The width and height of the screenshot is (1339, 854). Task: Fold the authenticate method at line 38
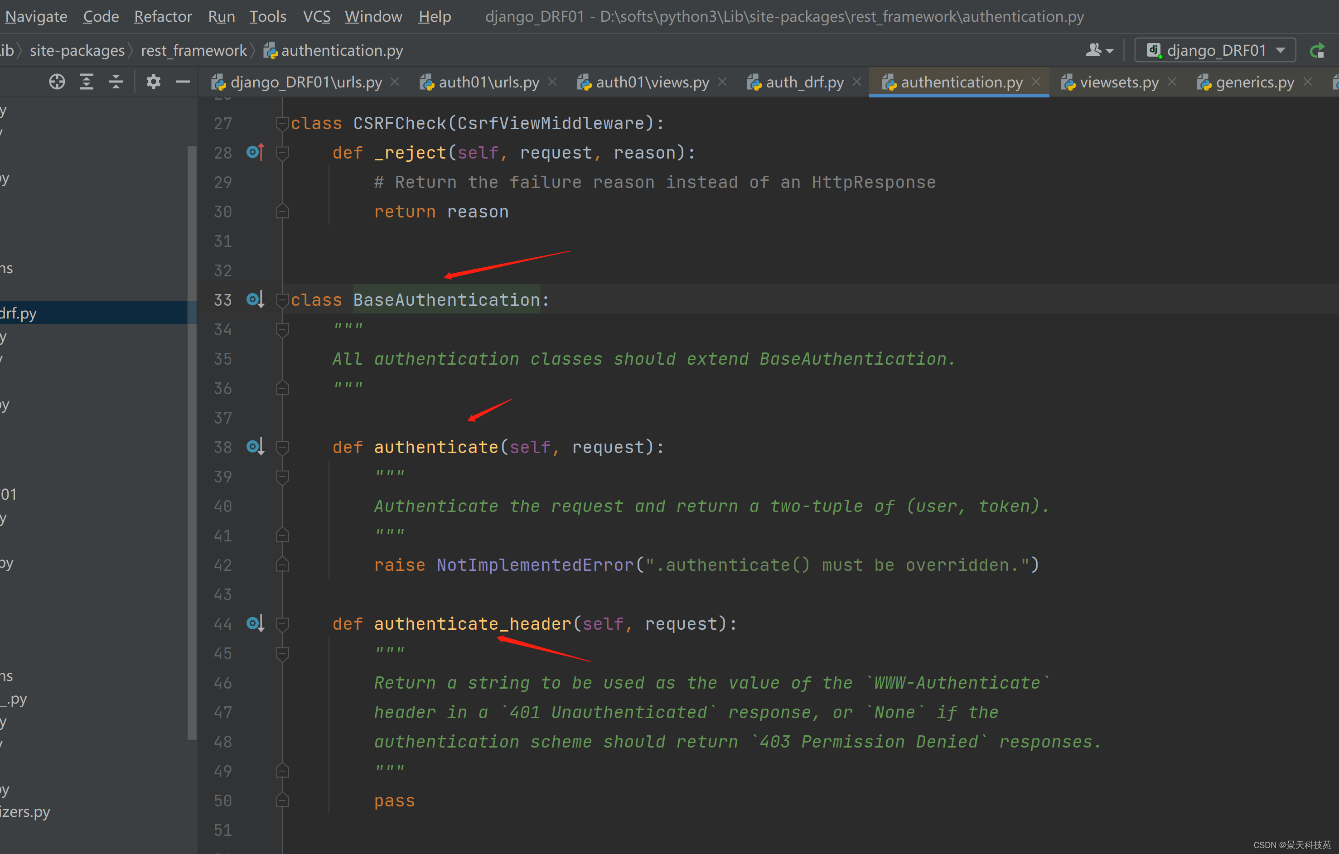coord(282,447)
